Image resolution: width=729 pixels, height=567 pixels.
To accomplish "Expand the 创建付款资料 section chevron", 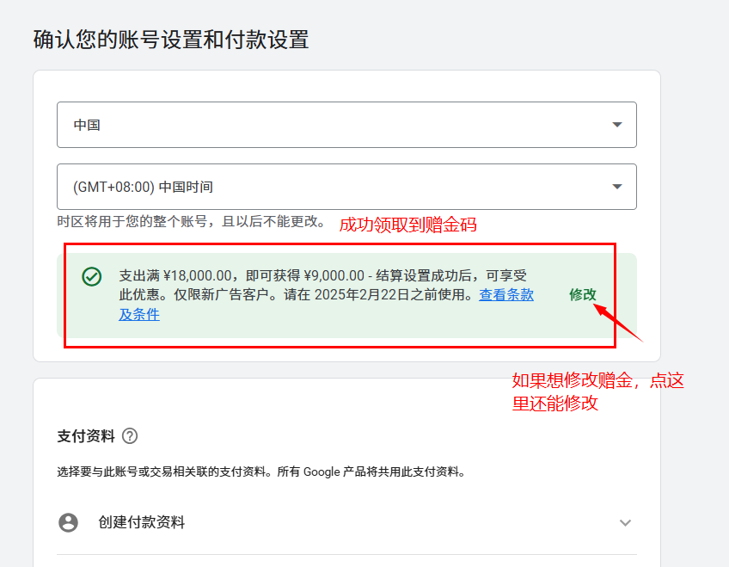I will [x=625, y=523].
